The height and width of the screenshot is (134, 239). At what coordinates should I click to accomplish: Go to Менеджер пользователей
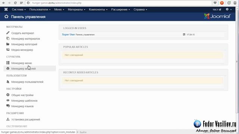click(x=27, y=82)
